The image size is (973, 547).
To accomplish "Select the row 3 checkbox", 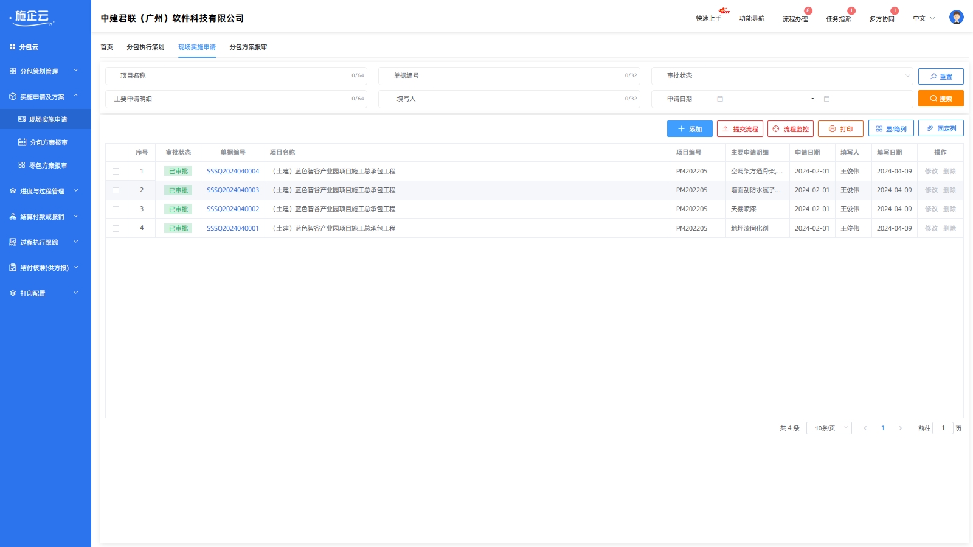I will [x=116, y=209].
